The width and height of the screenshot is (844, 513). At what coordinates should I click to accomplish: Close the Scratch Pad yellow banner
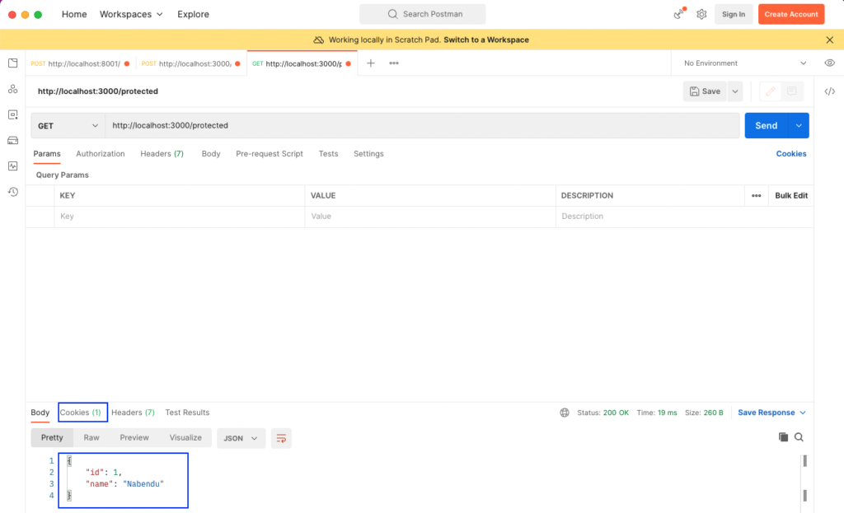829,40
